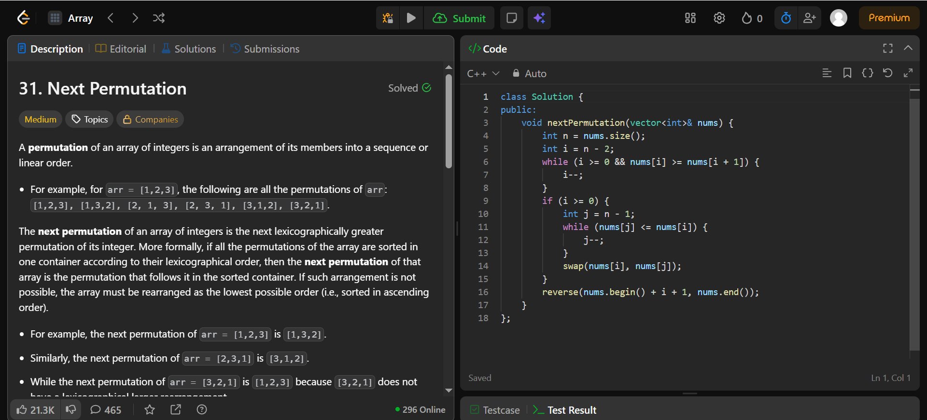Image resolution: width=927 pixels, height=420 pixels.
Task: Click the AI sparkle assistant icon
Action: [539, 18]
